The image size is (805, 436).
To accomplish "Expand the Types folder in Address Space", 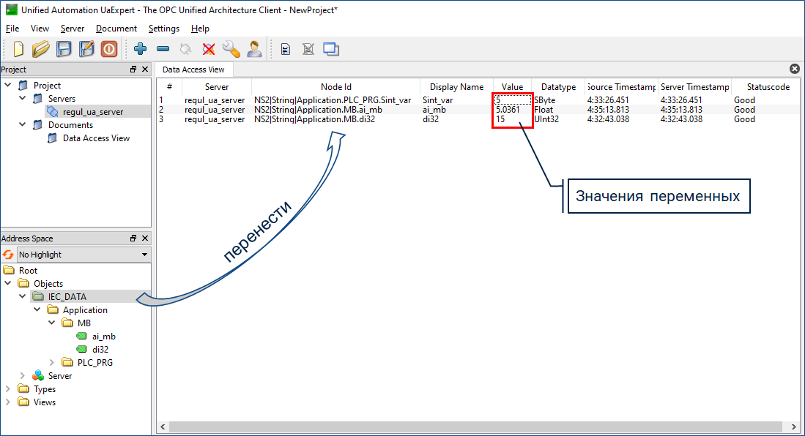I will click(x=8, y=389).
